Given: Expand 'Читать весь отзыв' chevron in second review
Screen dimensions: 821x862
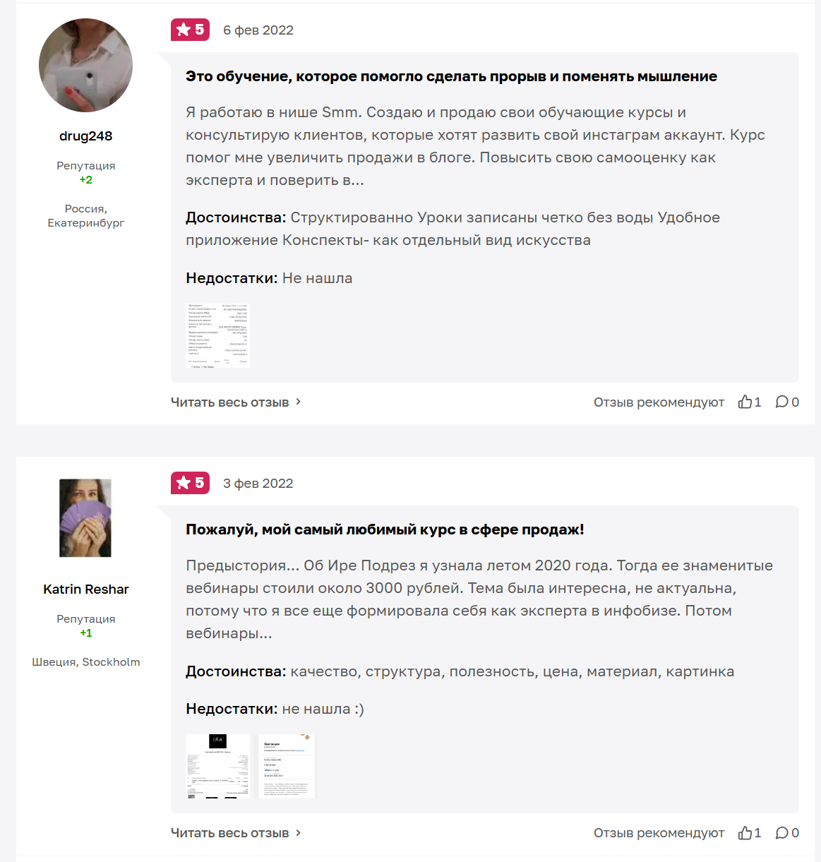Looking at the screenshot, I should pyautogui.click(x=299, y=833).
